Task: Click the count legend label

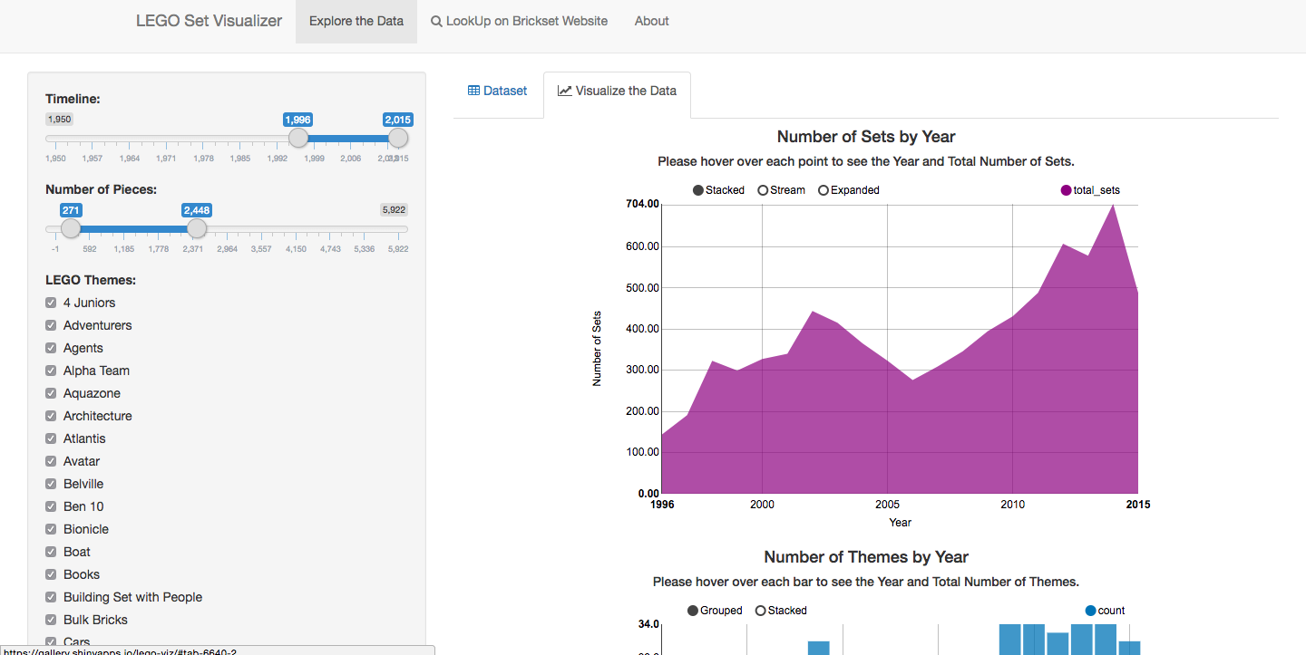Action: pos(1111,611)
